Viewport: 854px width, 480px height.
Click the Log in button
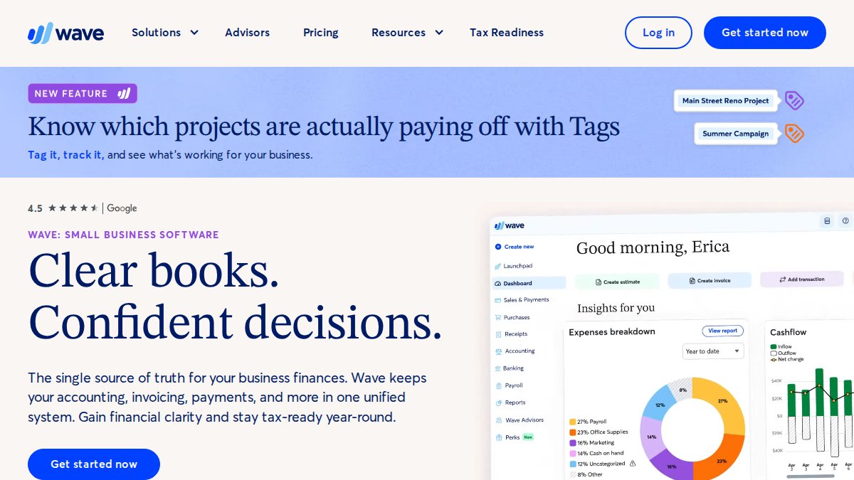click(658, 33)
